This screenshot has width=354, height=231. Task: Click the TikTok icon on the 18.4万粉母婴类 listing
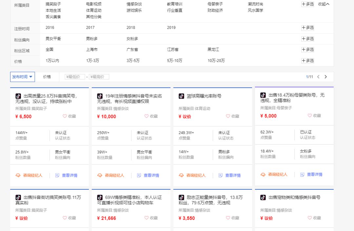263,95
